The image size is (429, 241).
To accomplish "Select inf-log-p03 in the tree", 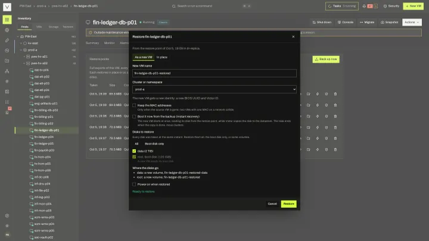I will pyautogui.click(x=42, y=197).
